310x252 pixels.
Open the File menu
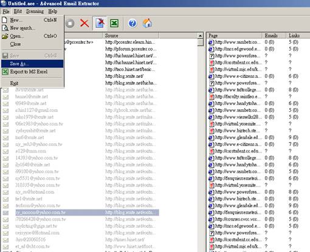point(6,12)
